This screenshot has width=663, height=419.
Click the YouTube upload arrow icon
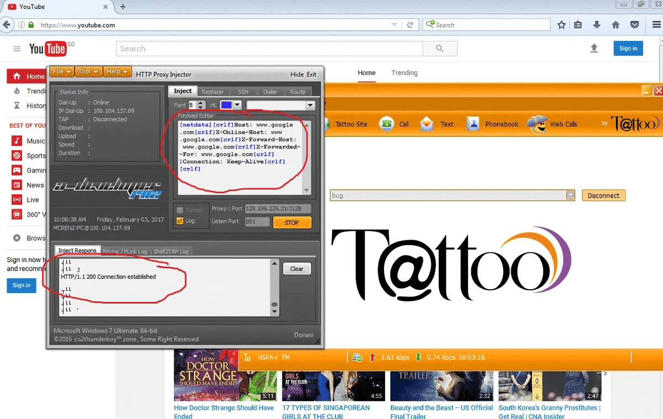coord(594,49)
